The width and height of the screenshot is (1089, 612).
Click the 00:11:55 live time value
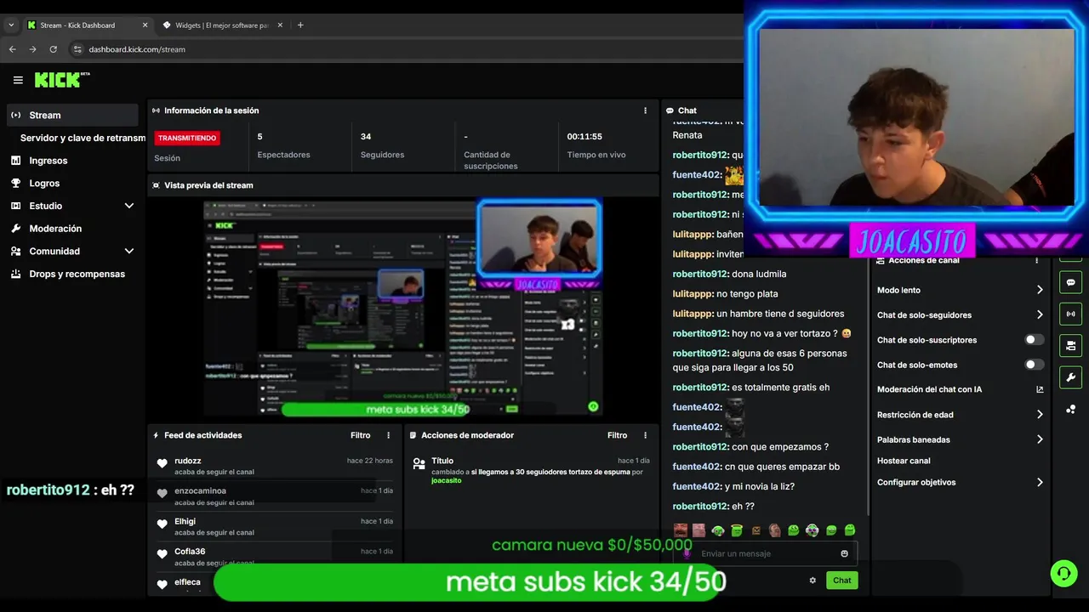(584, 136)
